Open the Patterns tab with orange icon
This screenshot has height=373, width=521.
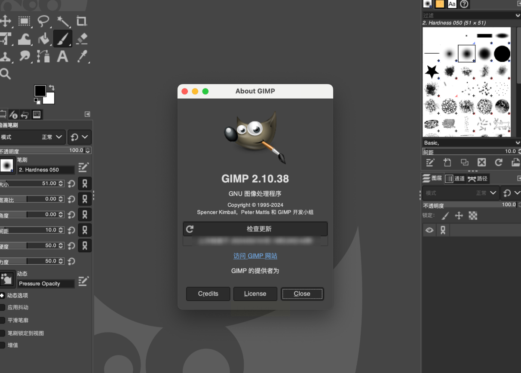pyautogui.click(x=440, y=4)
